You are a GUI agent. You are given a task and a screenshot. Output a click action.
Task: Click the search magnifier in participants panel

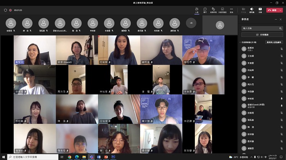tap(280, 28)
